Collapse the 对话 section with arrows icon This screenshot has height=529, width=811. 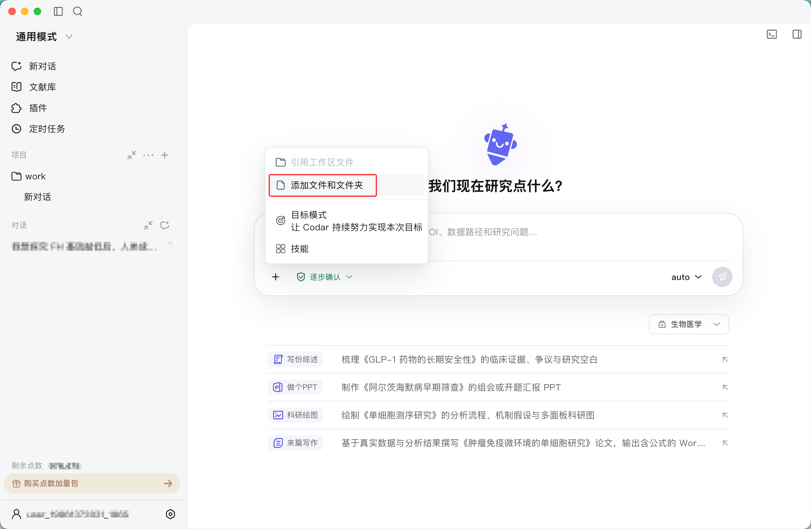point(148,225)
